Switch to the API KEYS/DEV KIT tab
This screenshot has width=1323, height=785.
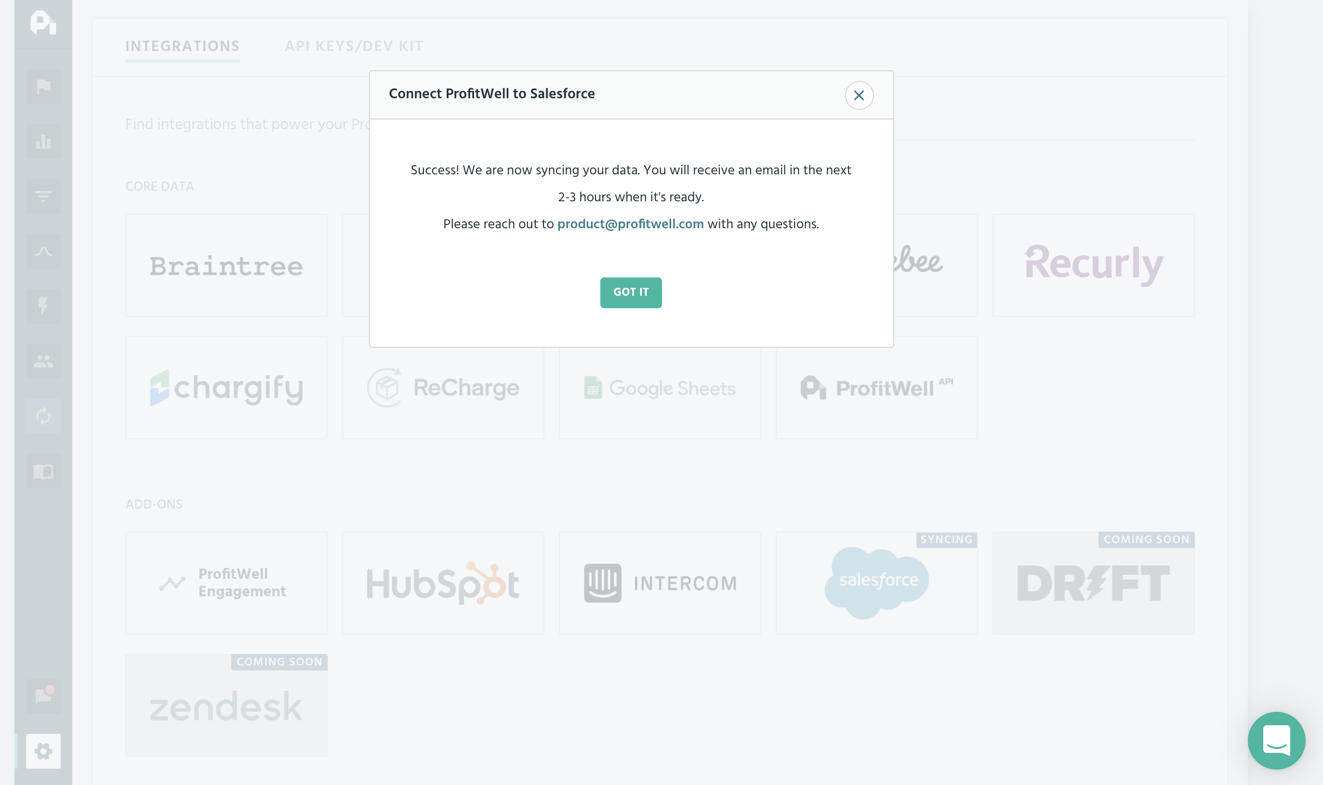pyautogui.click(x=354, y=47)
